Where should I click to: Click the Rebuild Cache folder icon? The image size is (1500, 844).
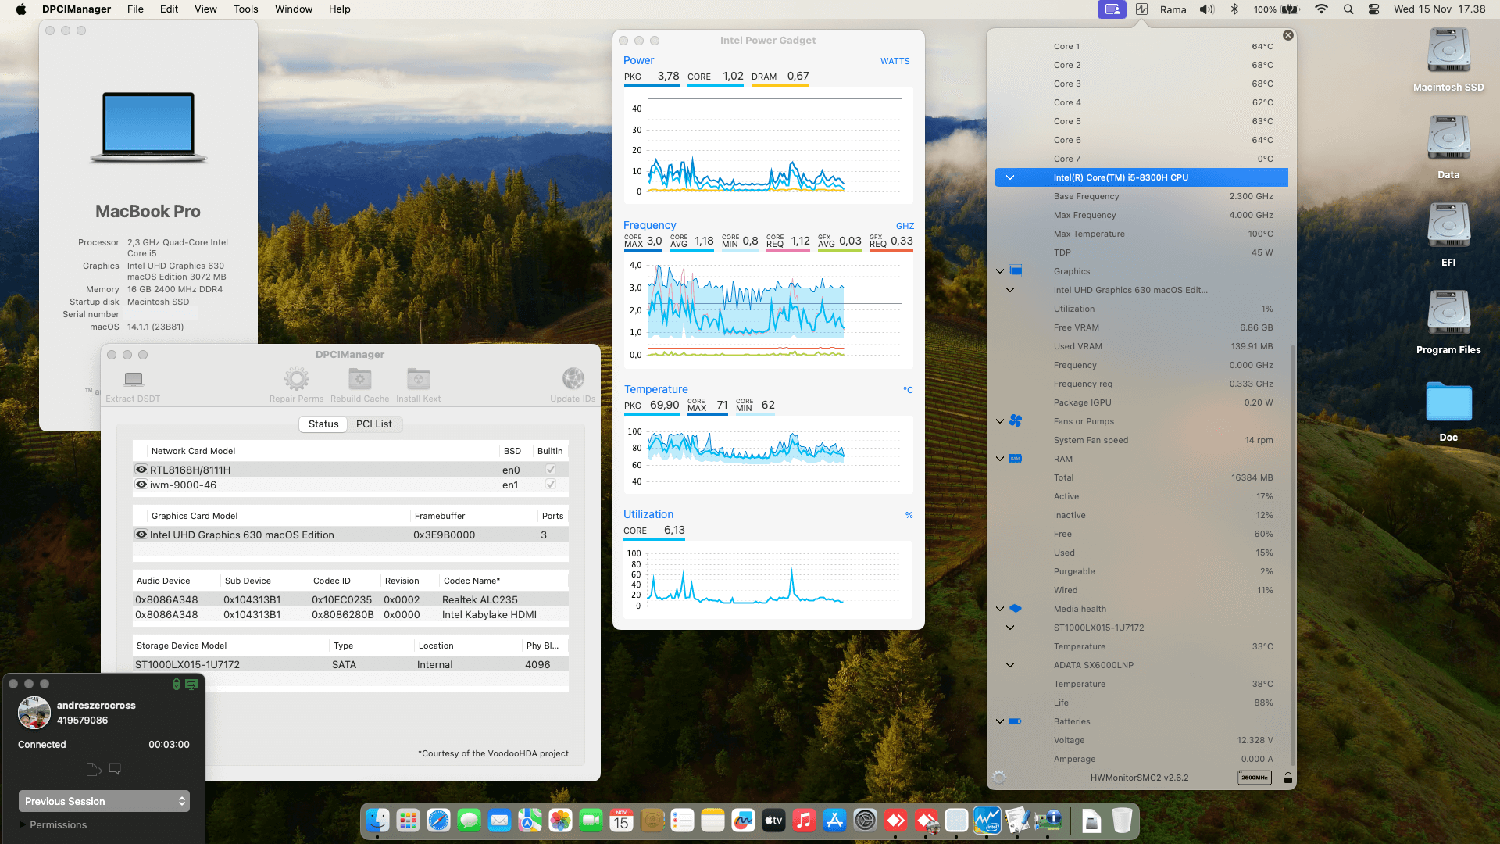pyautogui.click(x=359, y=379)
